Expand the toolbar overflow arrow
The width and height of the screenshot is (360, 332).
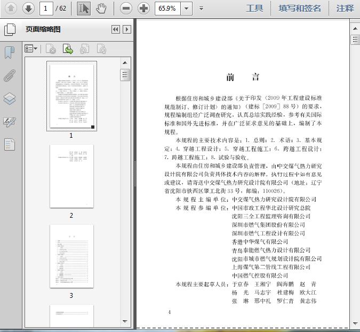point(201,8)
